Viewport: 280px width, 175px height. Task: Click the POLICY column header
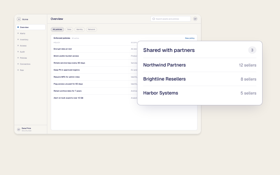pyautogui.click(x=57, y=43)
